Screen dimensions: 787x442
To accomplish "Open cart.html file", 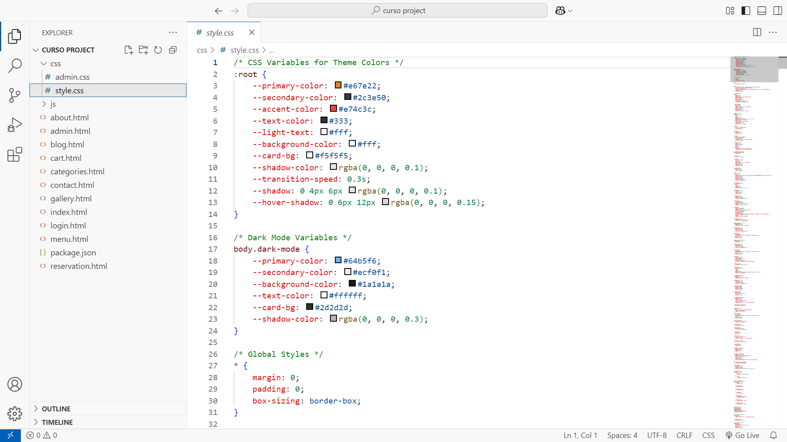I will pos(108,158).
